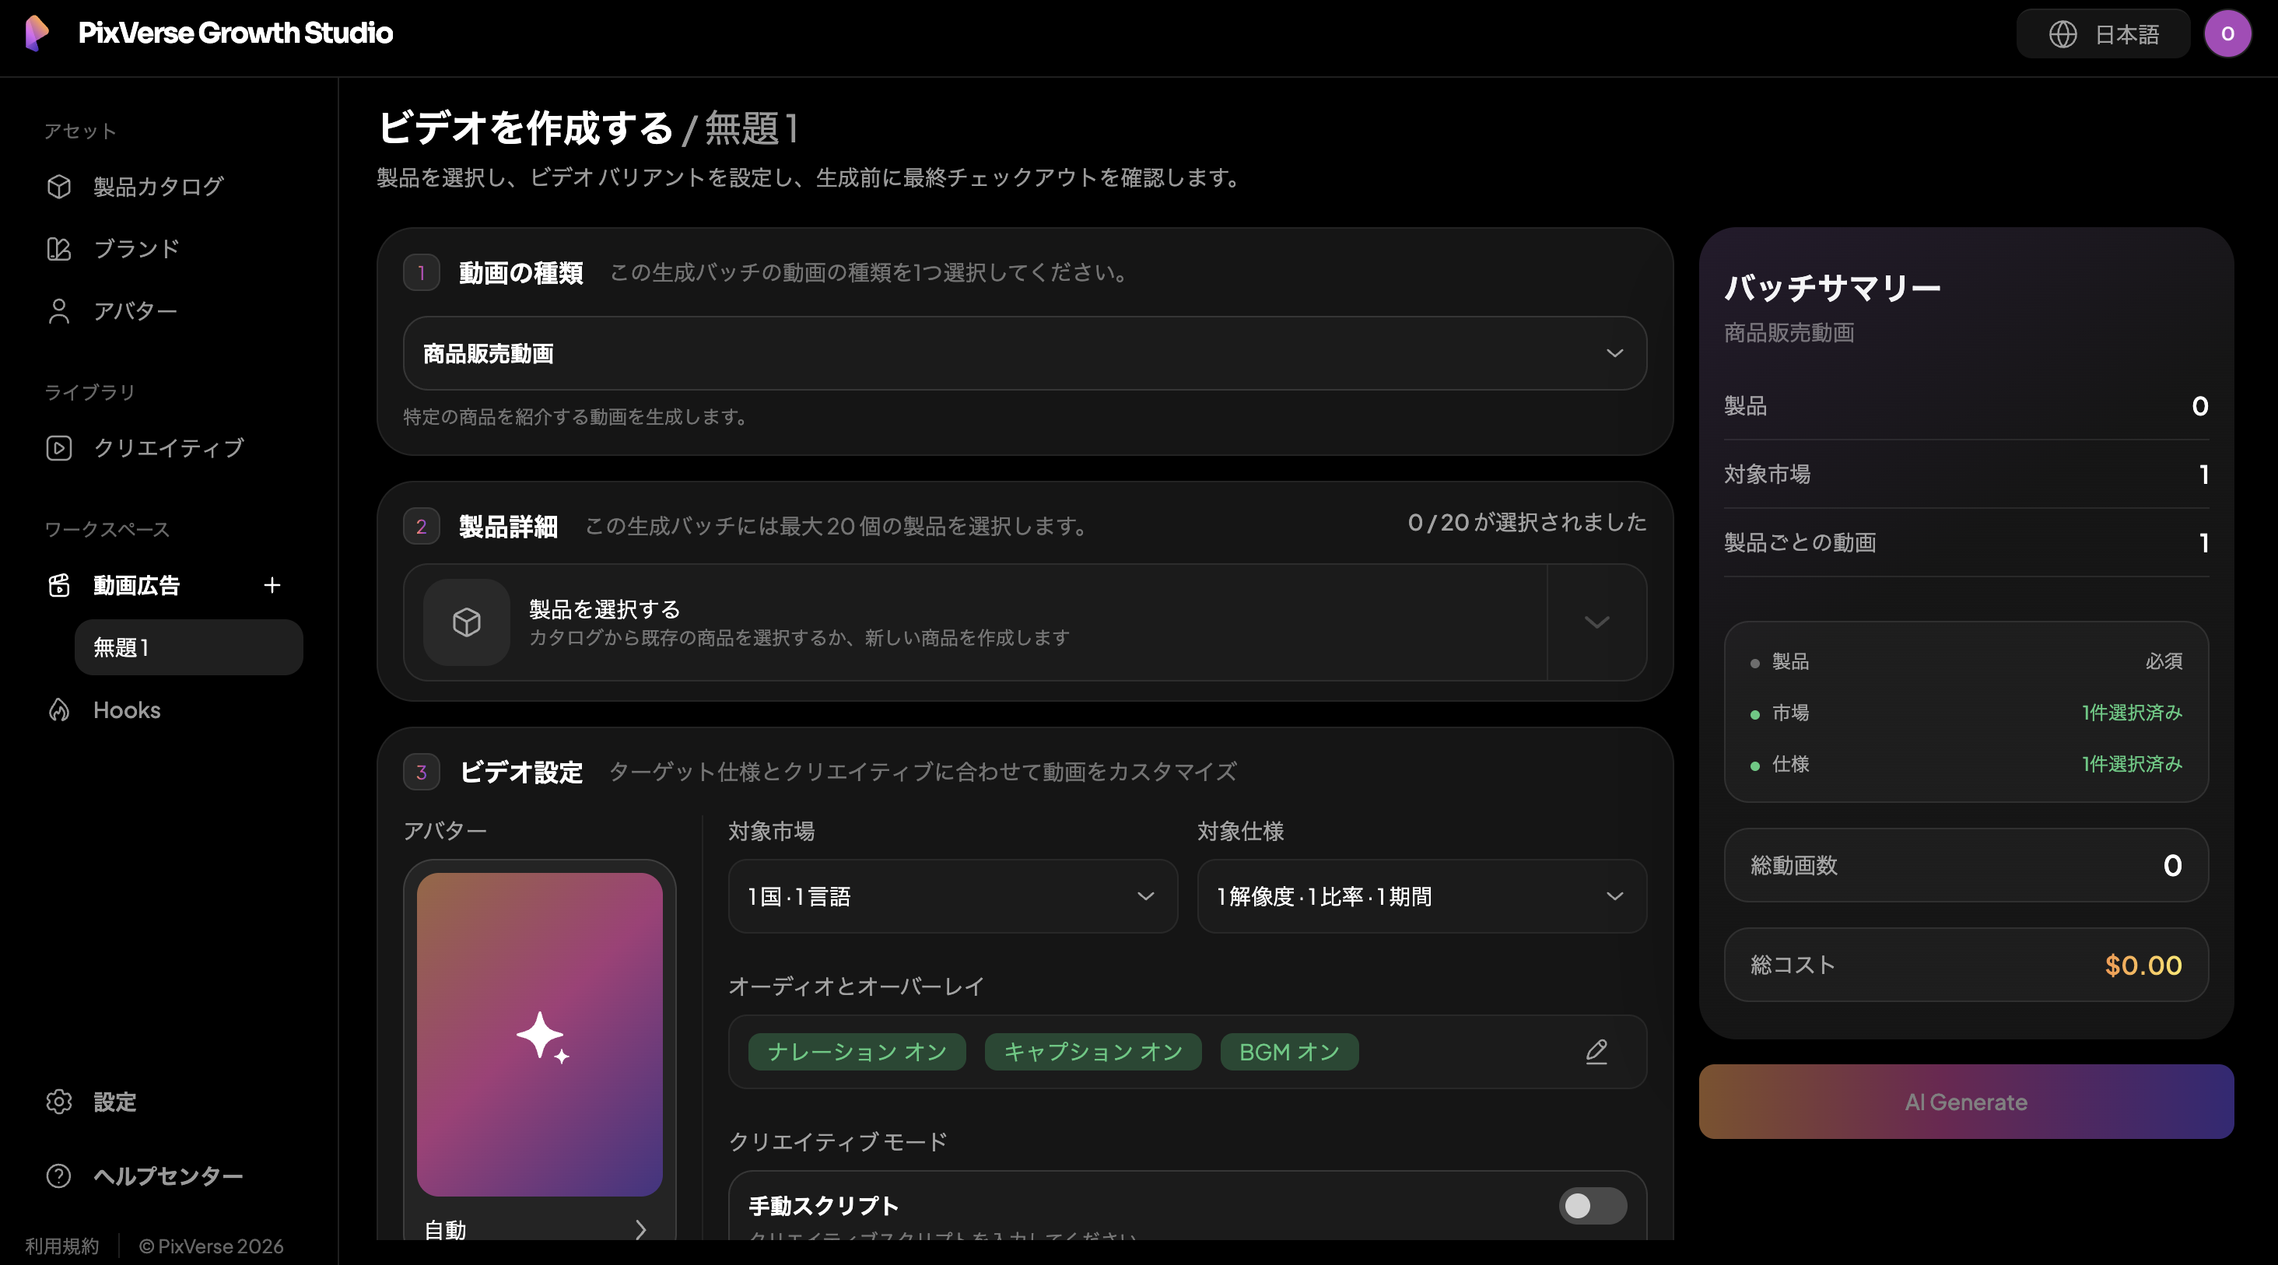Open the クリエイティブ play icon
The height and width of the screenshot is (1265, 2278).
59,448
